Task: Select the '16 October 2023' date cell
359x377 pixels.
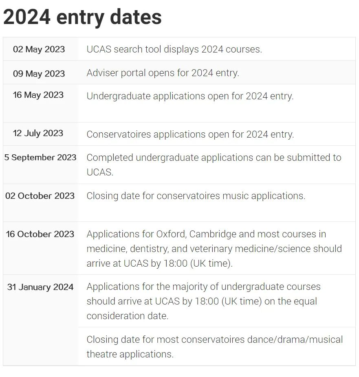Action: click(x=40, y=234)
